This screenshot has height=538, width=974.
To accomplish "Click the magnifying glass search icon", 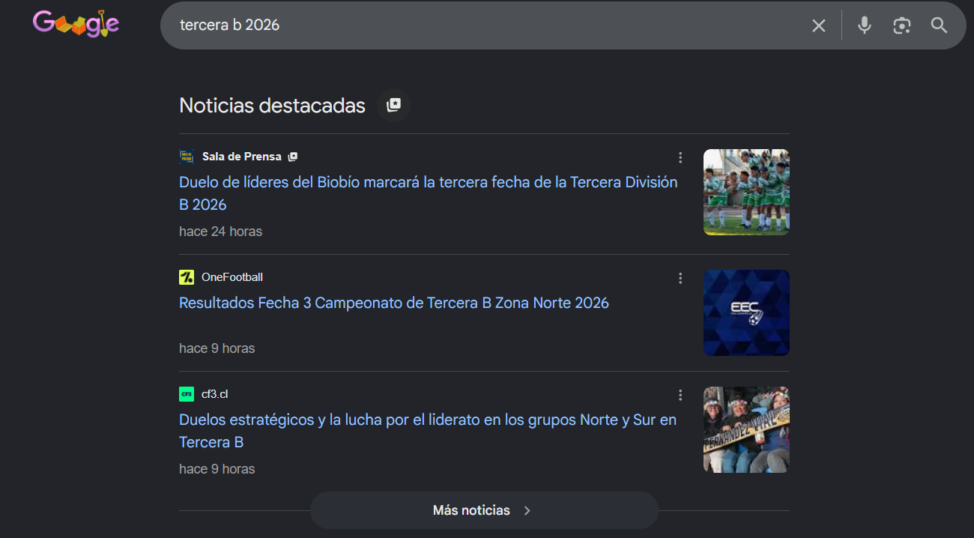I will coord(940,25).
